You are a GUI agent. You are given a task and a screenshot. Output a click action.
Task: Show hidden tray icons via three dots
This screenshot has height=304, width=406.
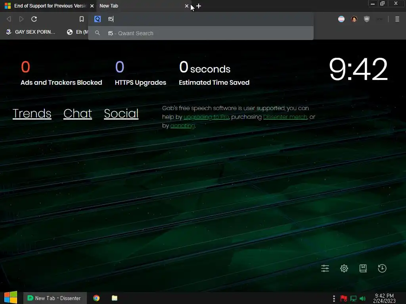(x=334, y=298)
